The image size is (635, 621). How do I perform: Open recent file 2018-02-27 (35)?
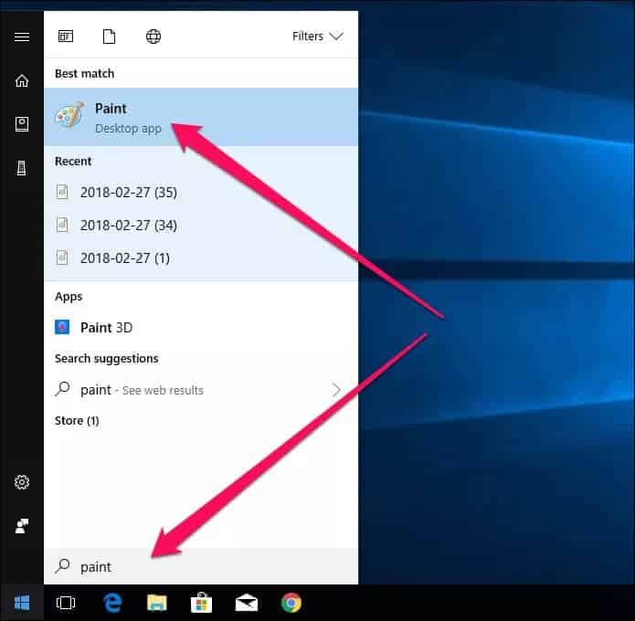click(x=201, y=192)
